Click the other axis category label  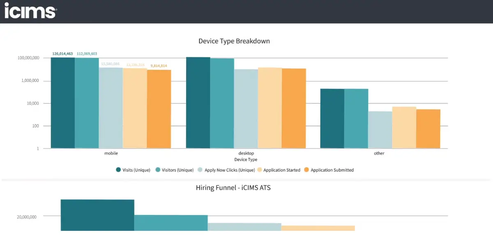(379, 153)
